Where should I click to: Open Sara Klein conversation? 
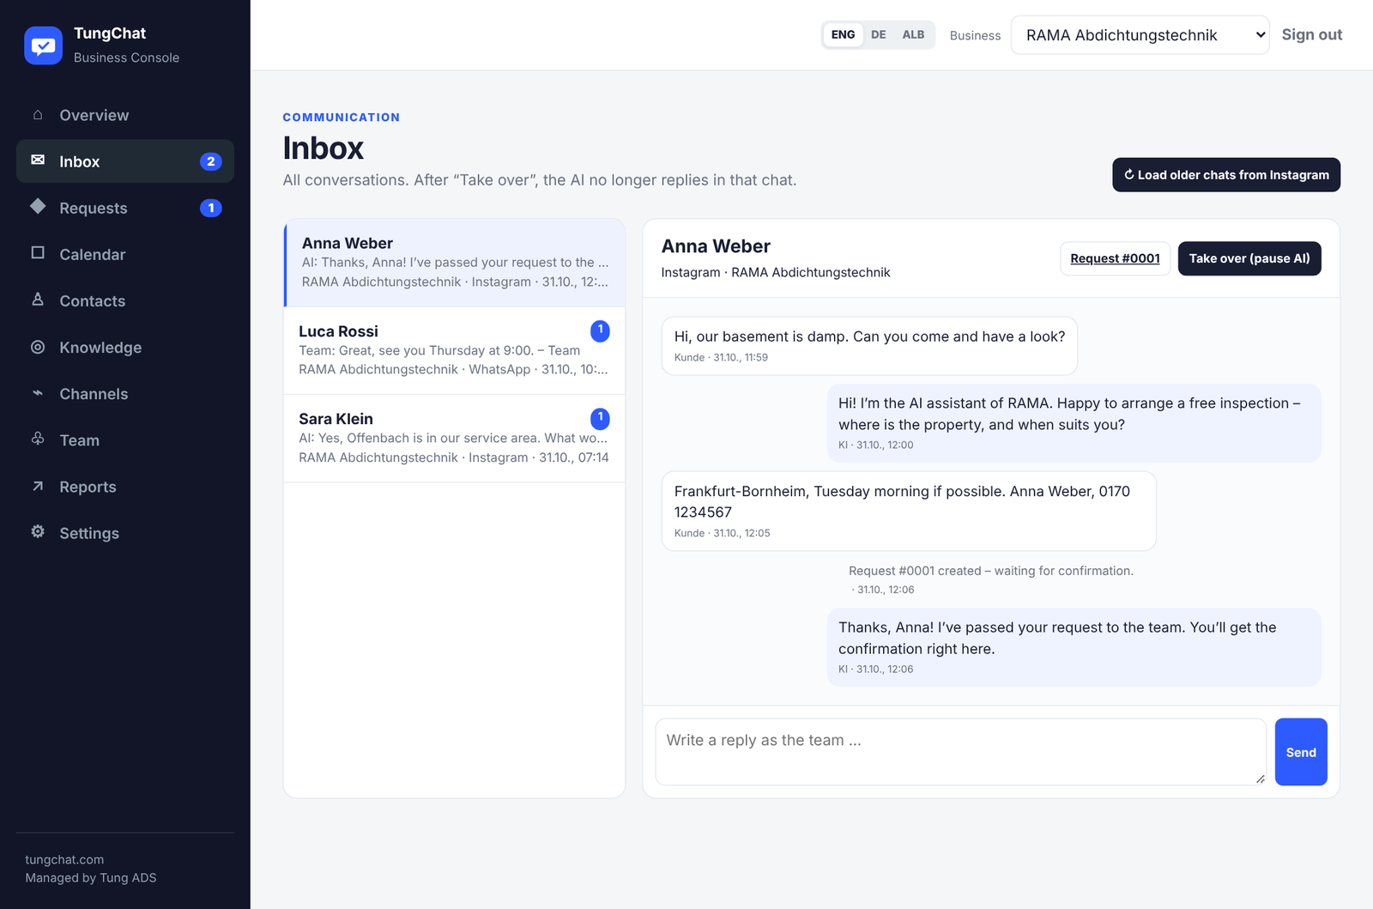tap(455, 439)
